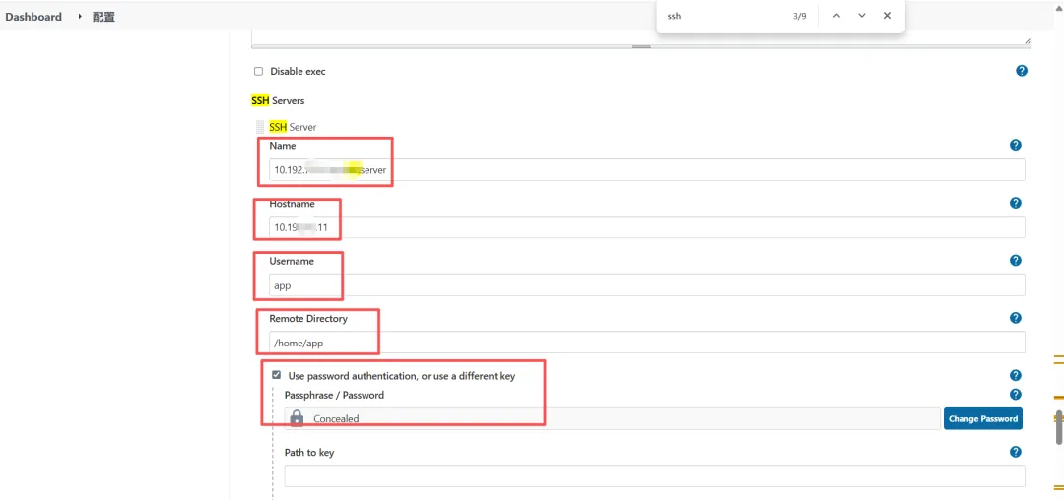Image resolution: width=1064 pixels, height=500 pixels.
Task: Open Dashboard breadcrumb link
Action: pos(33,17)
